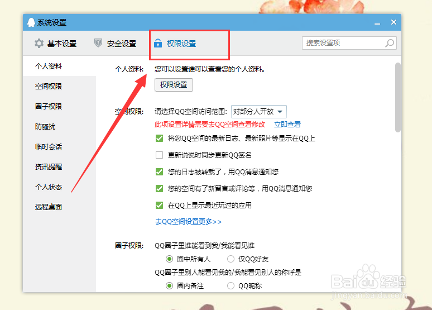The width and height of the screenshot is (432, 310).
Task: Click the lock icon for 权限设置
Action: pos(158,43)
